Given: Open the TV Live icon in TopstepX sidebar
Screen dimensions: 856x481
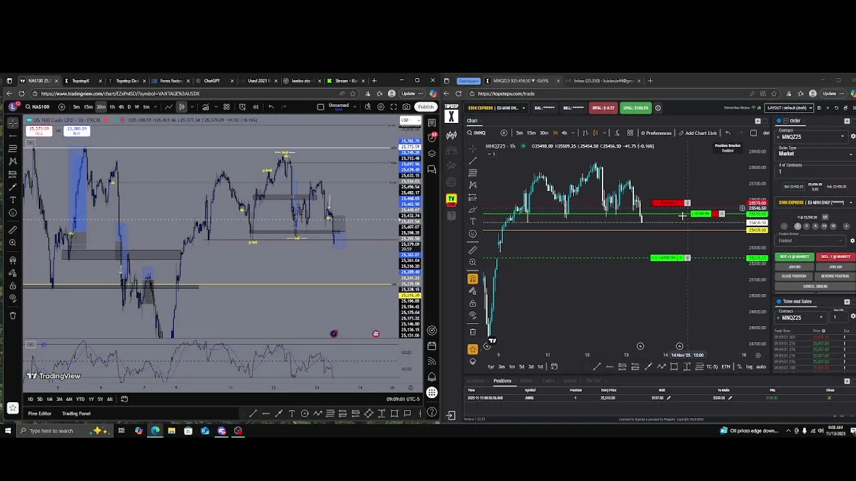Looking at the screenshot, I should click(x=451, y=198).
